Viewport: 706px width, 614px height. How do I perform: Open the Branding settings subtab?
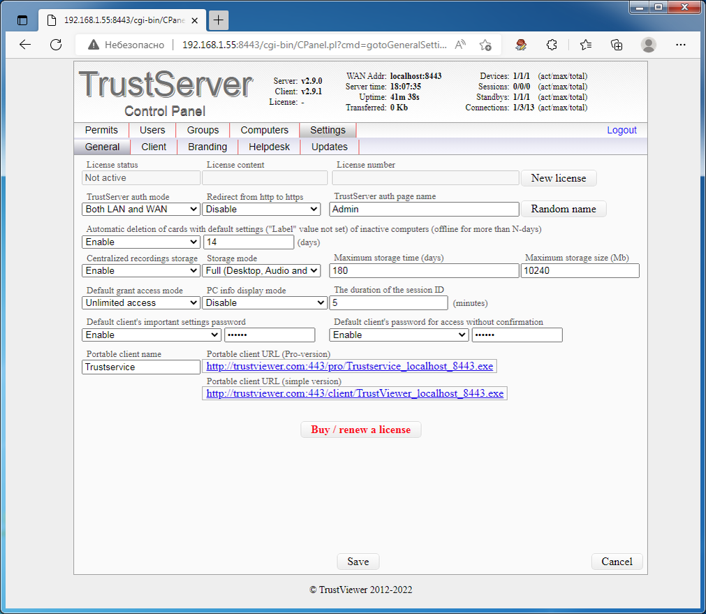(x=207, y=147)
